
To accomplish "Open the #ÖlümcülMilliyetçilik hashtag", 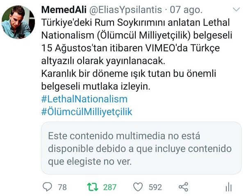I will pyautogui.click(x=87, y=112).
